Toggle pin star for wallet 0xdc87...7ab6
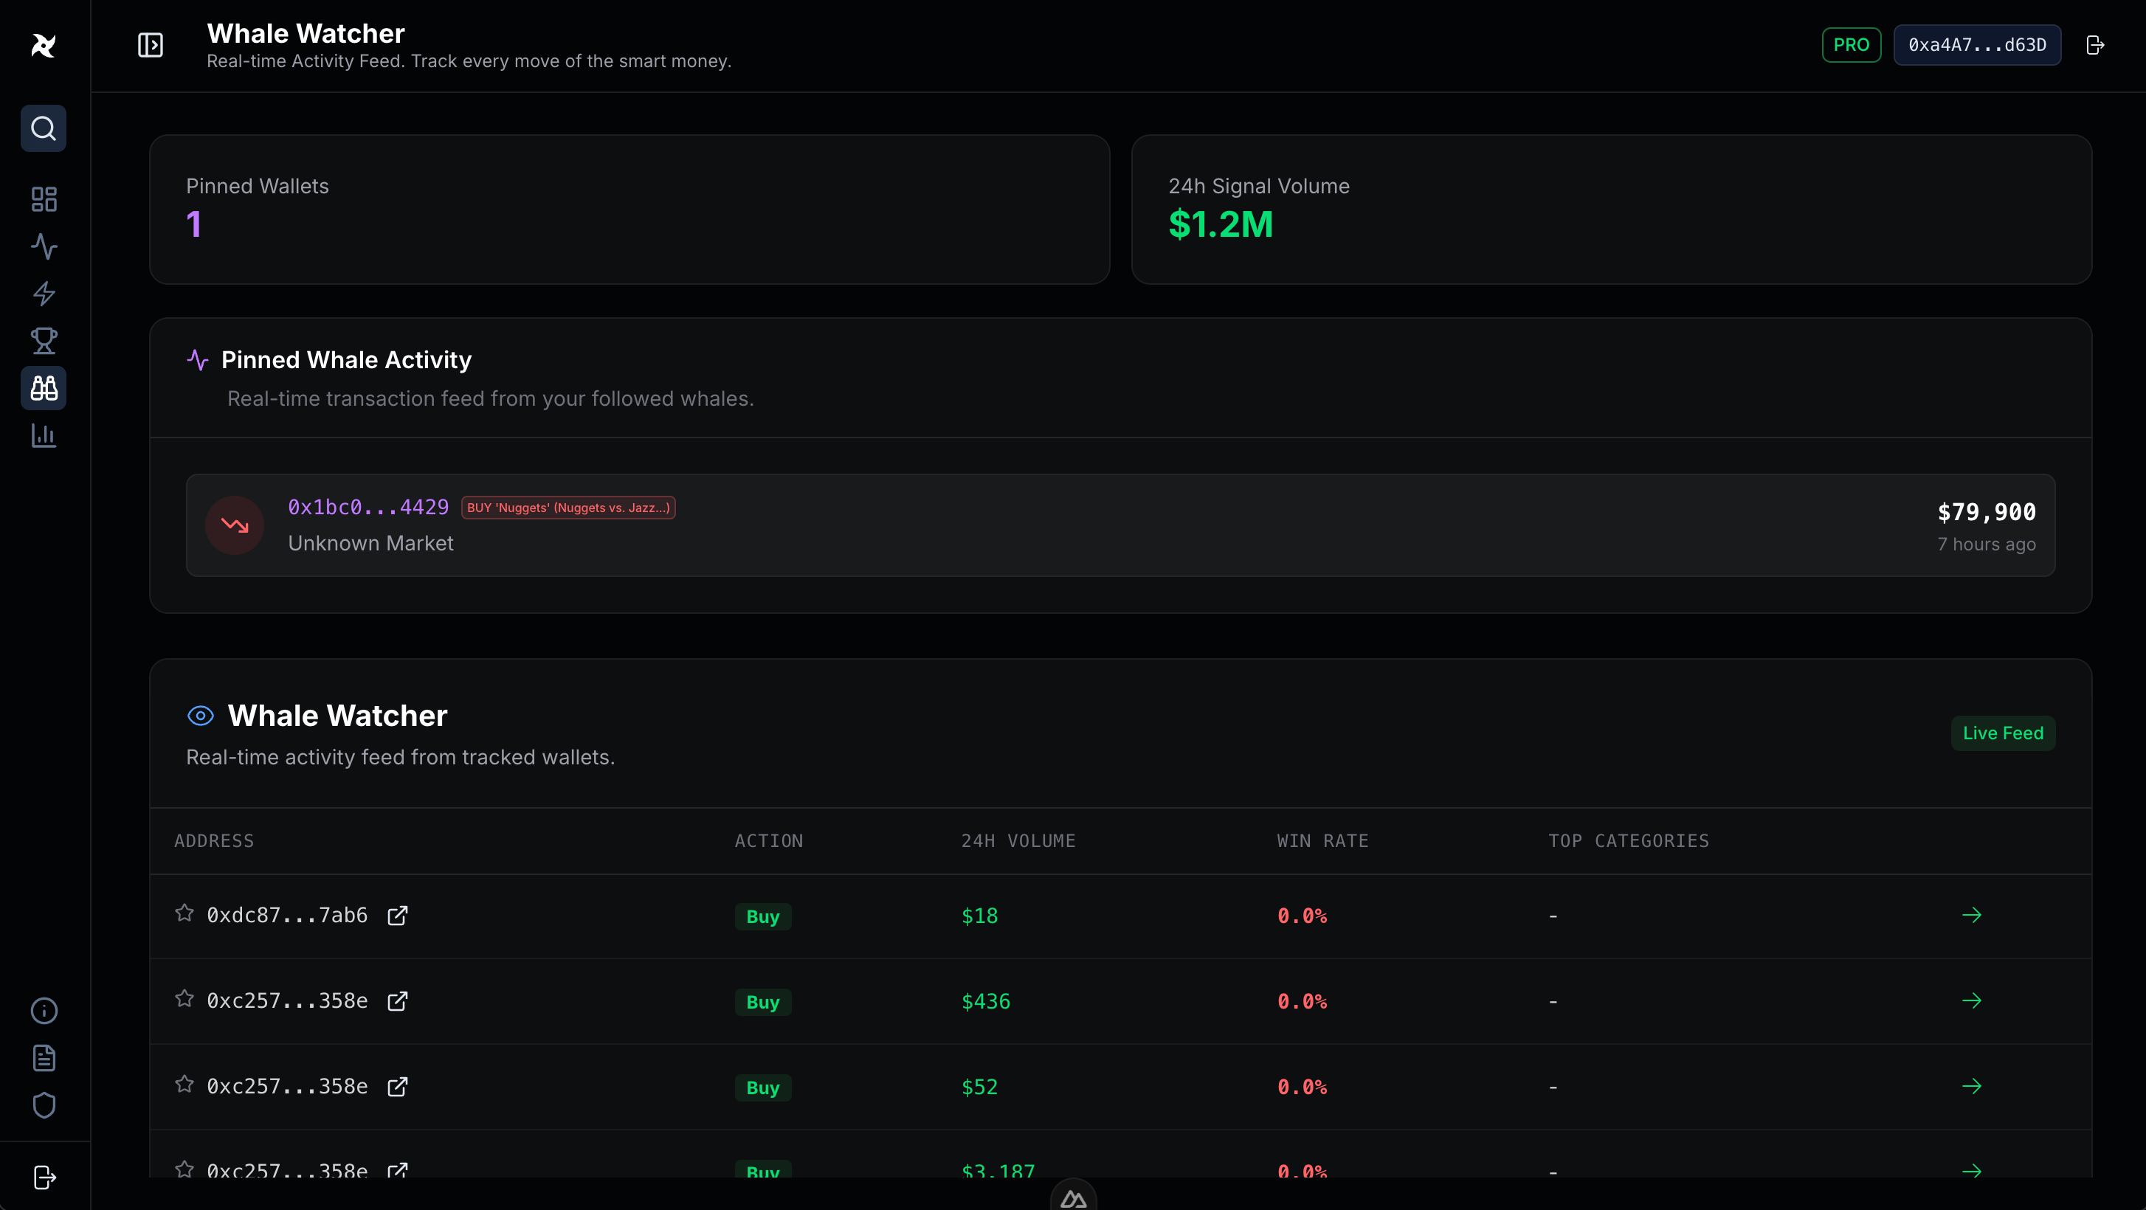 184,913
